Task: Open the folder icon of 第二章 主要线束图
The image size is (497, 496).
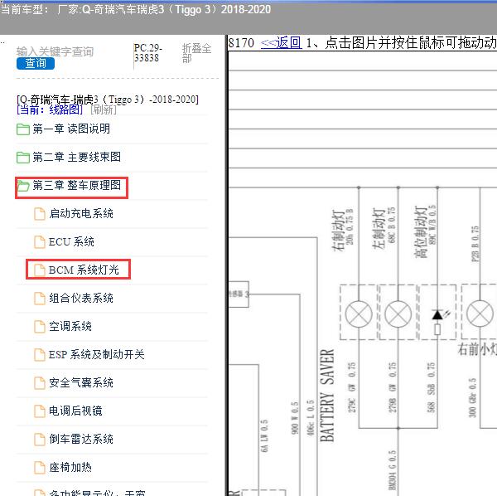Action: click(x=23, y=157)
